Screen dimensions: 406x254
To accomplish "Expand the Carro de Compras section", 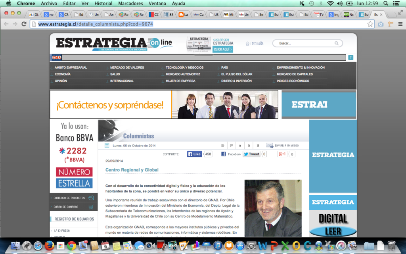I will click(66, 207).
